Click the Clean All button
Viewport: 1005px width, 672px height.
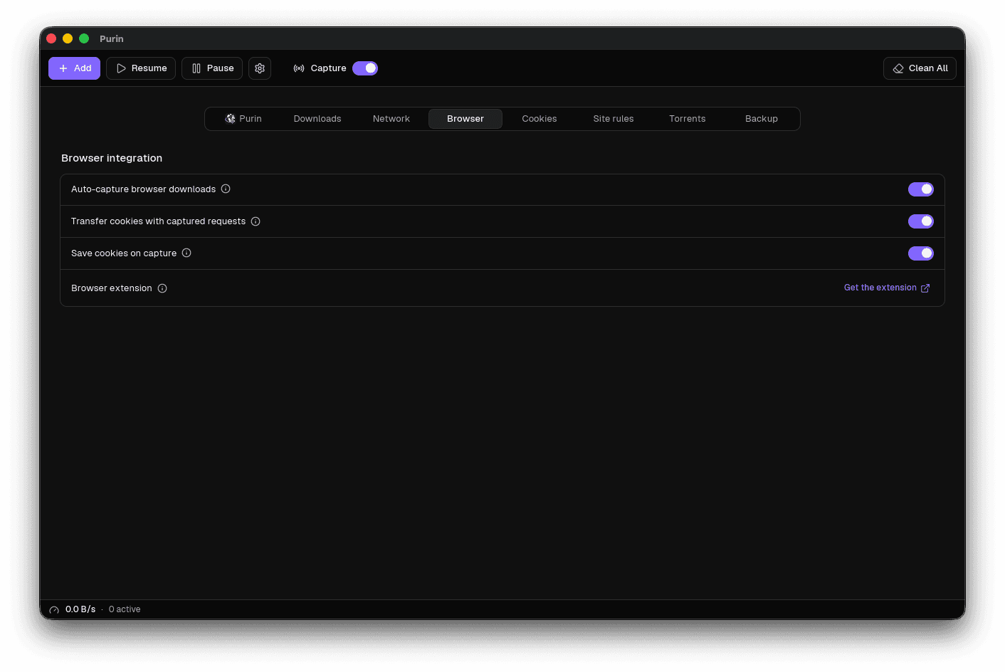point(920,68)
